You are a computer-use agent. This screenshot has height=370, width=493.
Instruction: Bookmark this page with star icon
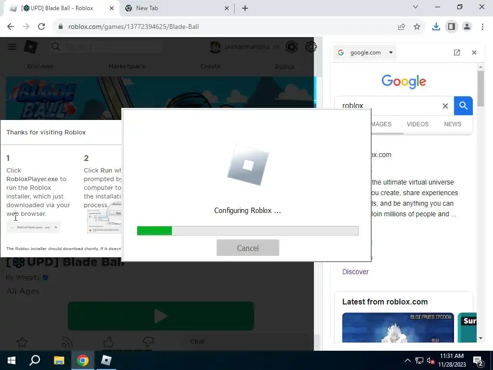click(417, 27)
